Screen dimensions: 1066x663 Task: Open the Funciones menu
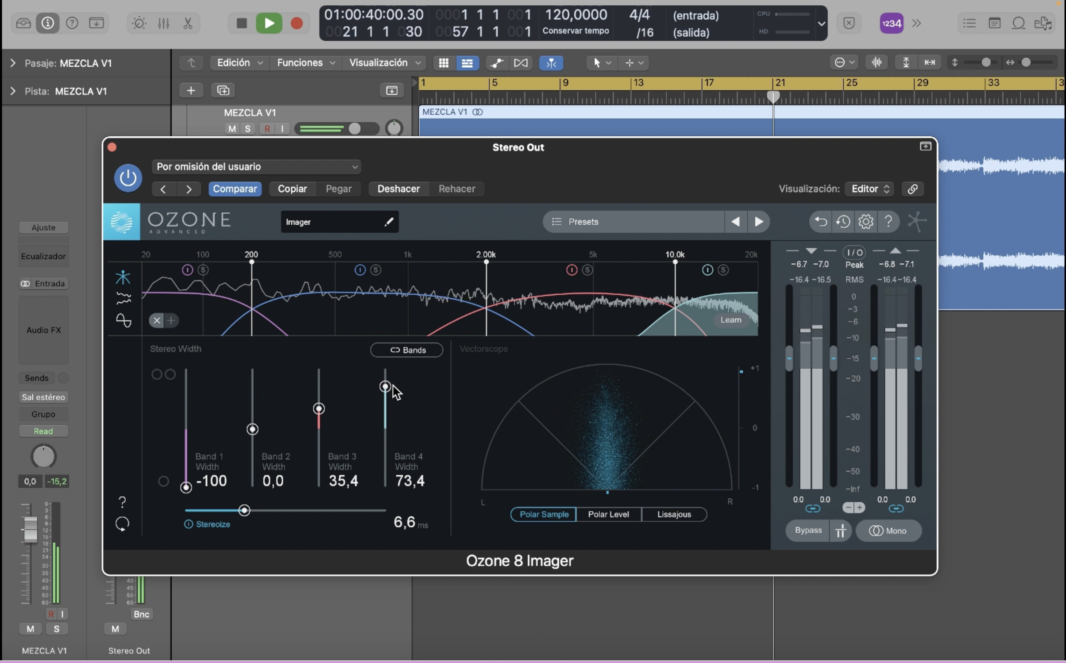305,63
